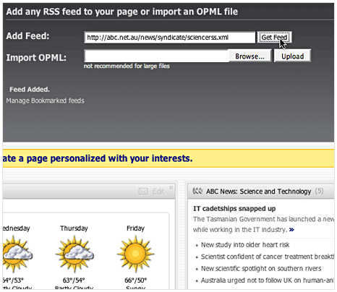The height and width of the screenshot is (292, 337).
Task: Open the IT cadetships snapped up headline
Action: point(234,208)
